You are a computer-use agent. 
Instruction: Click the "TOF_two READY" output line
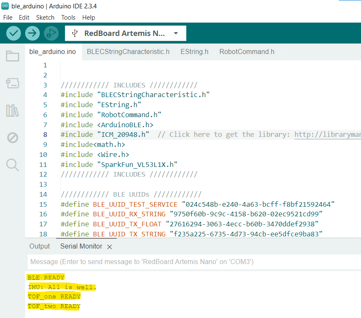click(54, 306)
